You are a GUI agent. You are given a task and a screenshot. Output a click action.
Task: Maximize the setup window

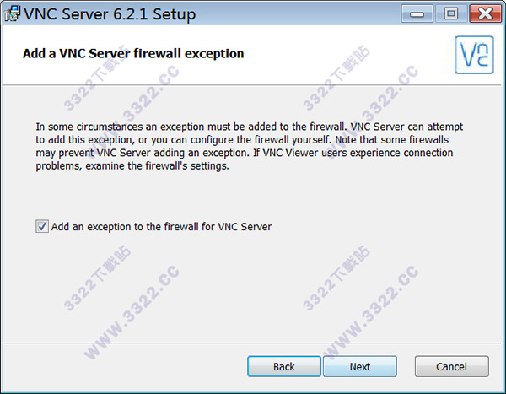(449, 13)
